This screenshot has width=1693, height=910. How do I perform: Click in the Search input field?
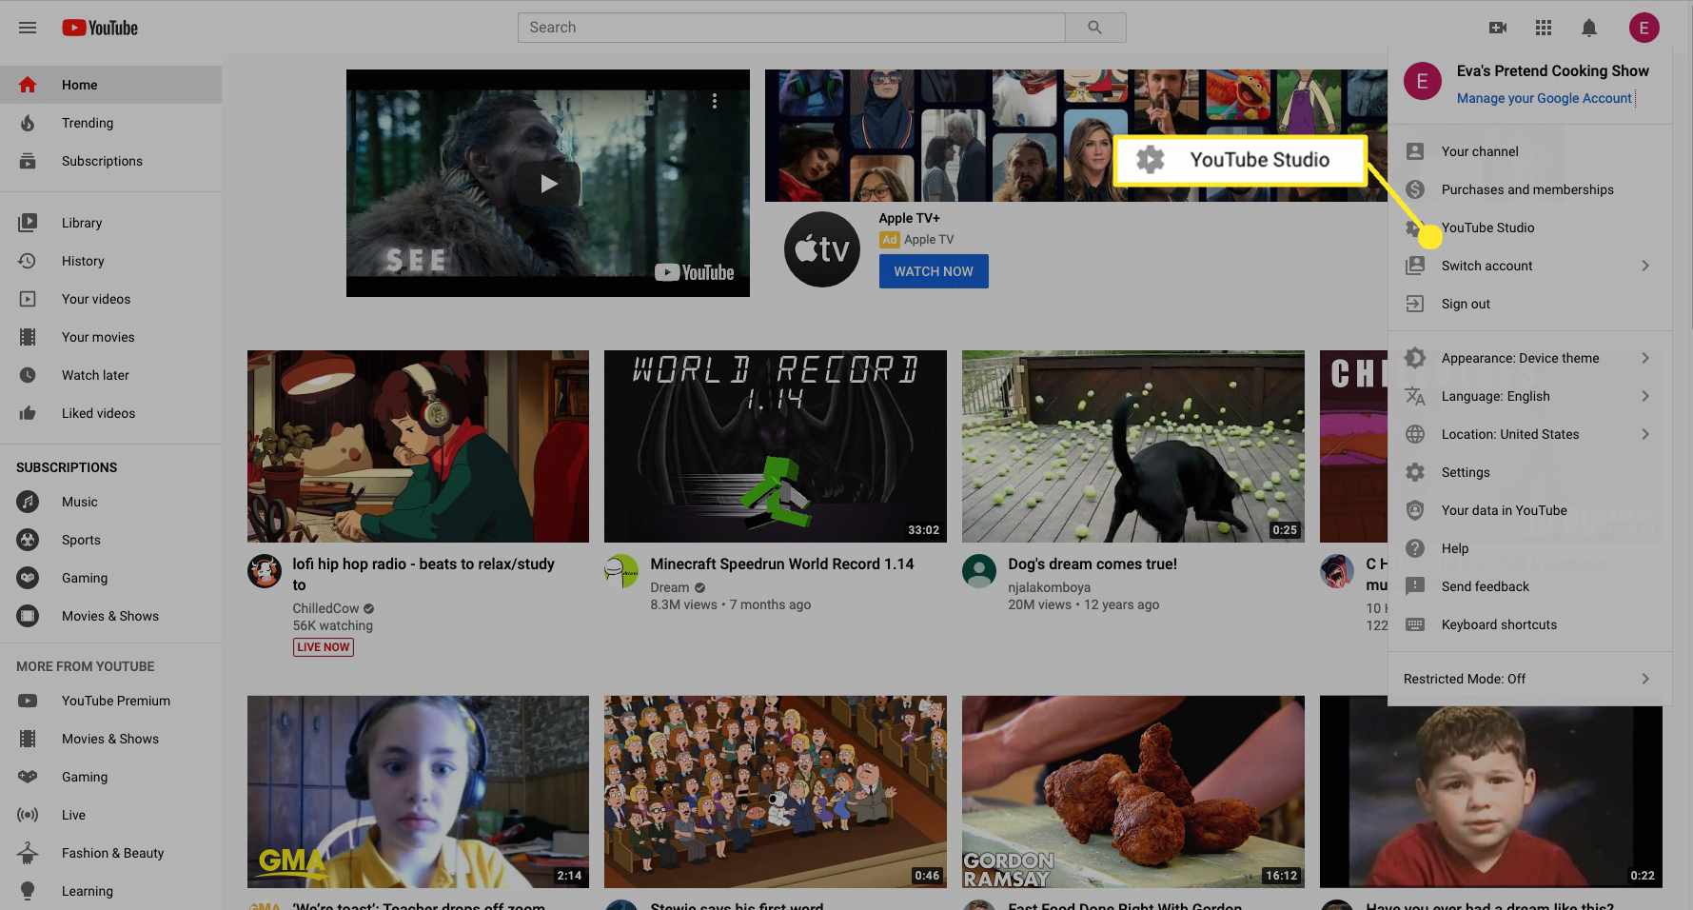(x=791, y=28)
